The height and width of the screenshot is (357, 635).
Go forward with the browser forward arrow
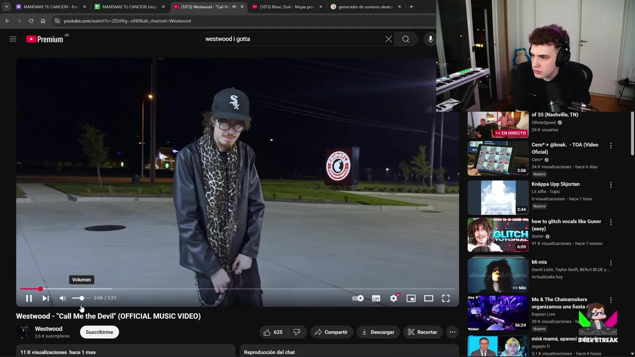click(19, 21)
